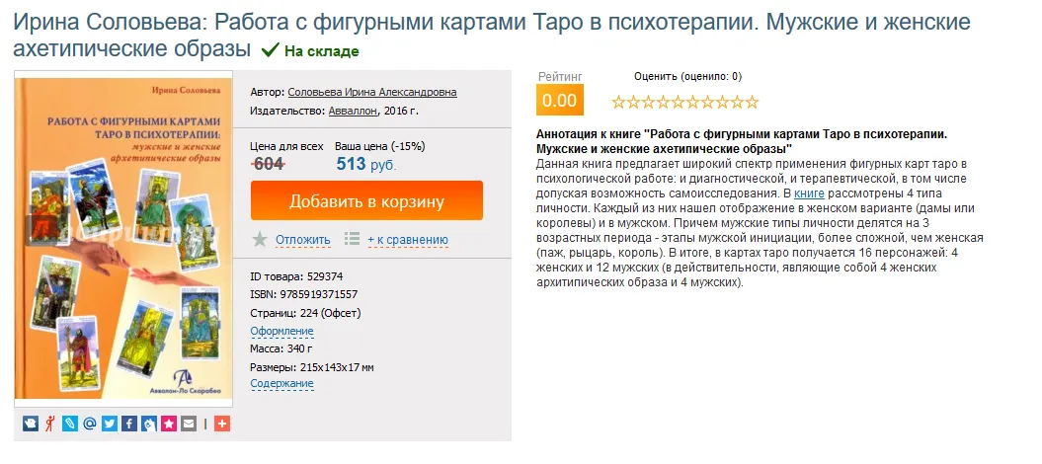
Task: Follow the "книге" link in the annotation
Action: click(809, 193)
